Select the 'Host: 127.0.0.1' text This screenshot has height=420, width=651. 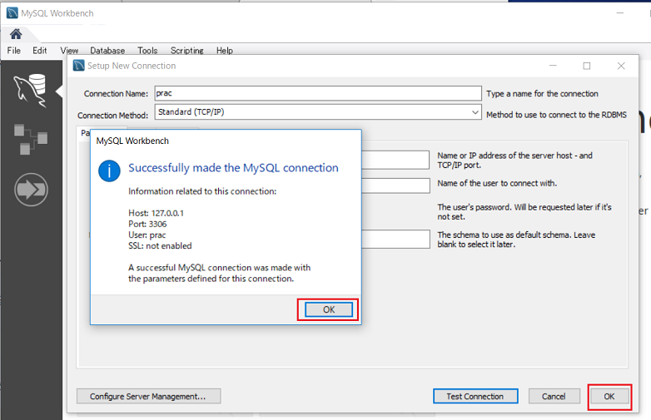pos(157,213)
